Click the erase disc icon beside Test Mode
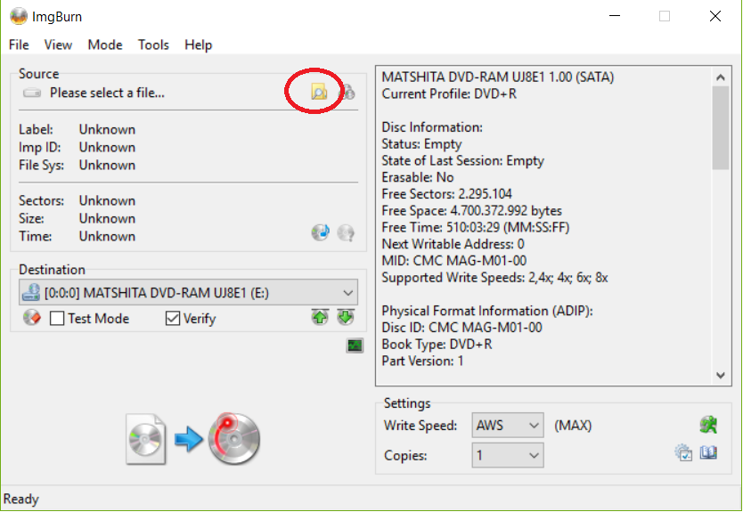This screenshot has width=743, height=512. tap(32, 318)
